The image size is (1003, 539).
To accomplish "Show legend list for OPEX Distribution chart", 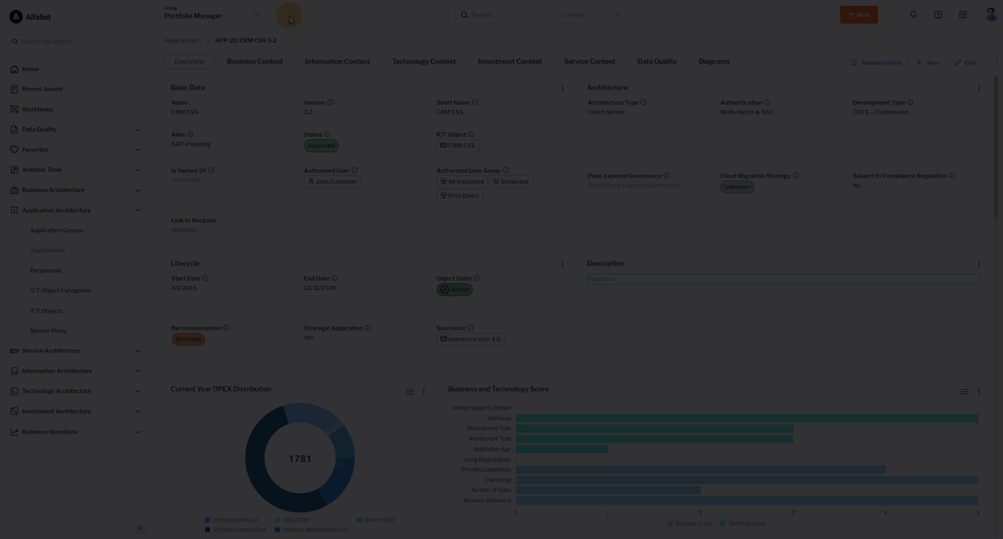I will pyautogui.click(x=409, y=391).
